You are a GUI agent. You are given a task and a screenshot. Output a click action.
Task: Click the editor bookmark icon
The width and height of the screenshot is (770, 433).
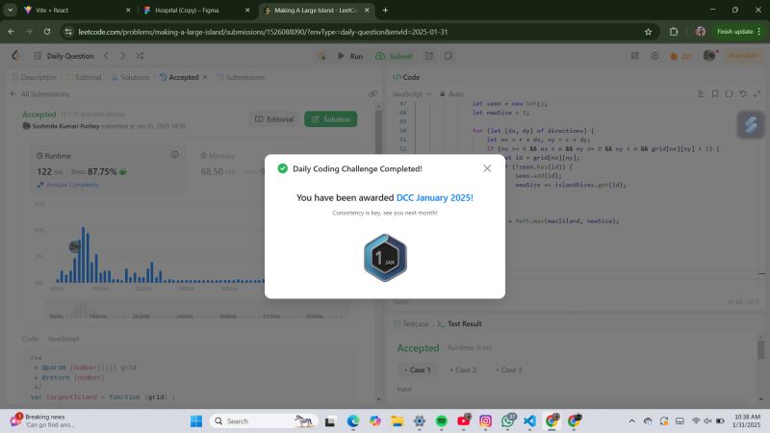[715, 93]
